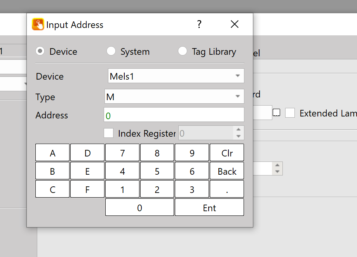The image size is (357, 257).
Task: Increase the Index Register value with up arrow
Action: point(239,130)
